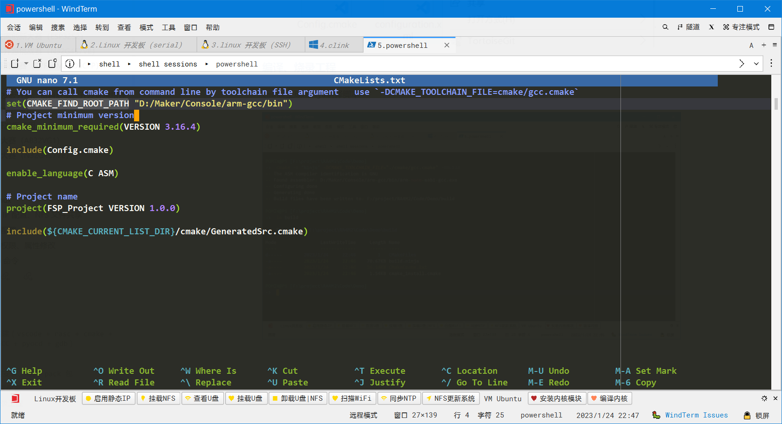Open quick bar settings gear icon

764,398
